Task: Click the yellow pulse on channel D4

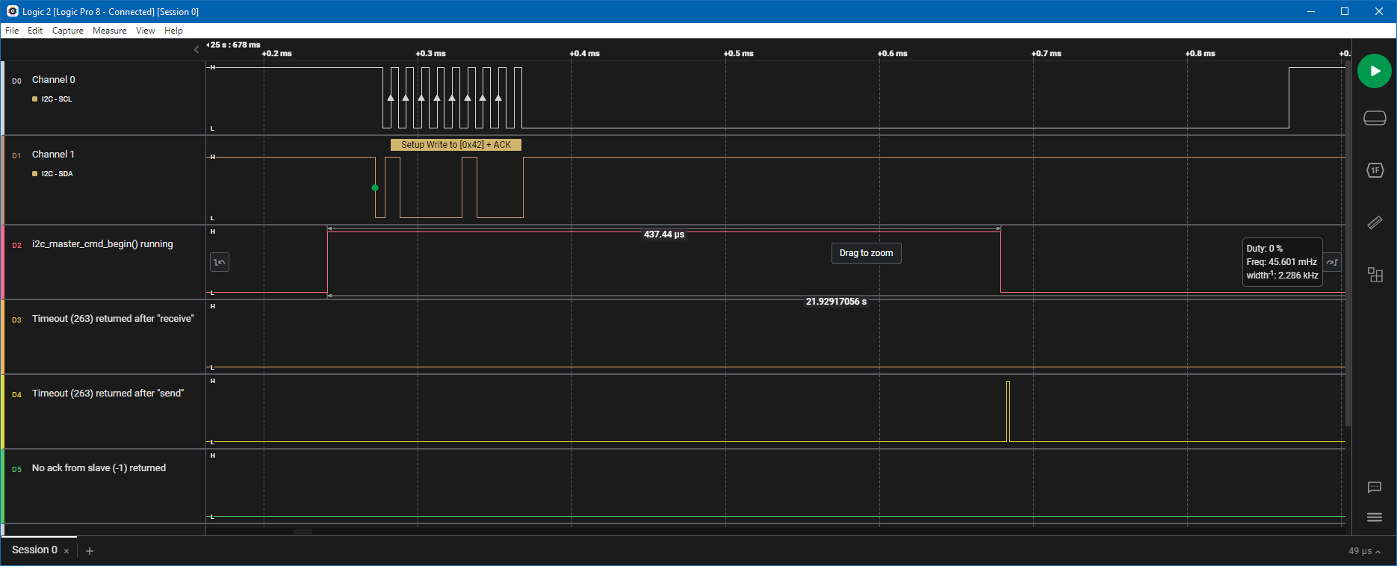Action: 1009,411
